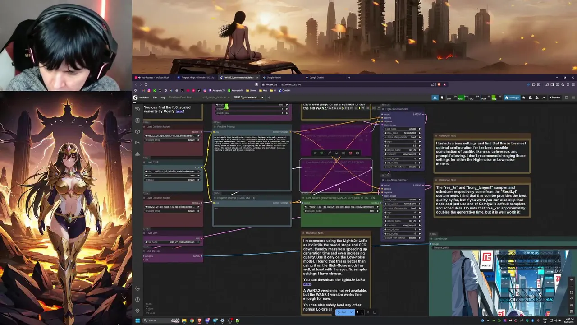
Task: Collapse the Save Image node
Action: pos(432,239)
